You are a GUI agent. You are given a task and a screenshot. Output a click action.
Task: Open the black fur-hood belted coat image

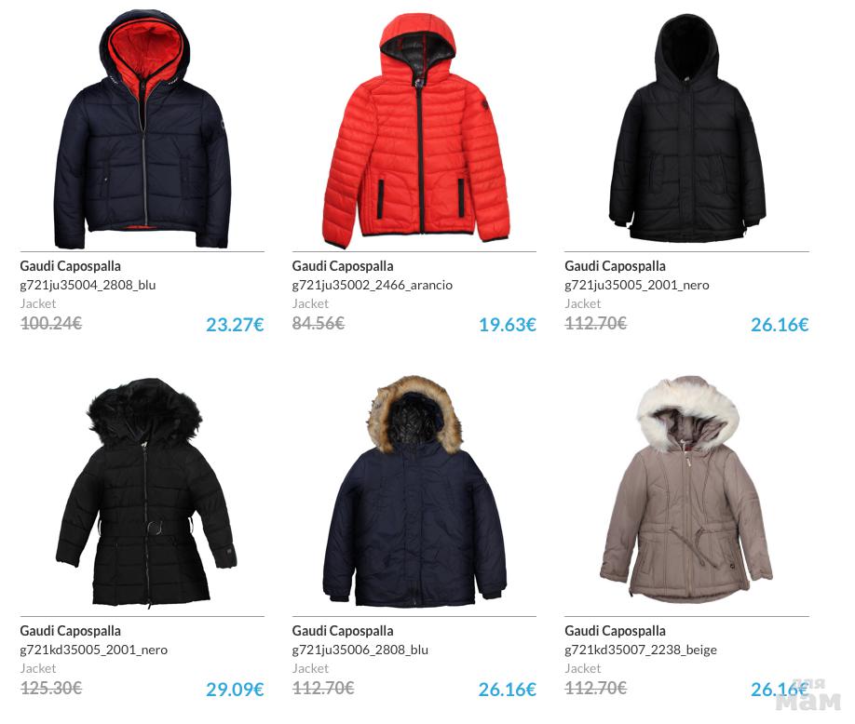click(146, 492)
